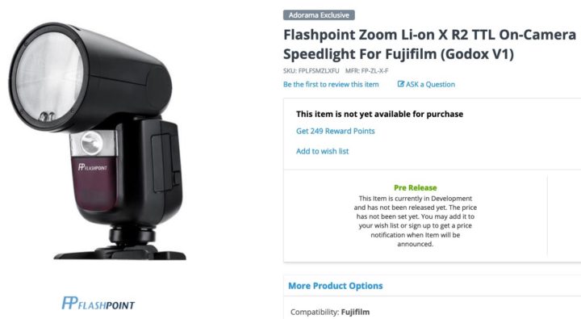Open the 'Be the first to review this item' link

coord(331,84)
